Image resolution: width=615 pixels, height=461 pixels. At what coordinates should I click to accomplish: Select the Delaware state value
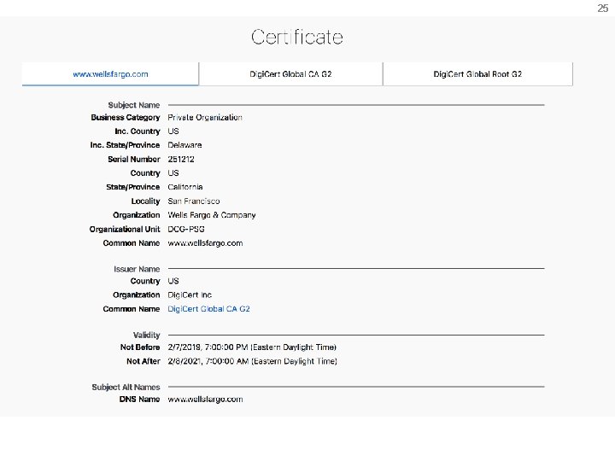[x=184, y=145]
